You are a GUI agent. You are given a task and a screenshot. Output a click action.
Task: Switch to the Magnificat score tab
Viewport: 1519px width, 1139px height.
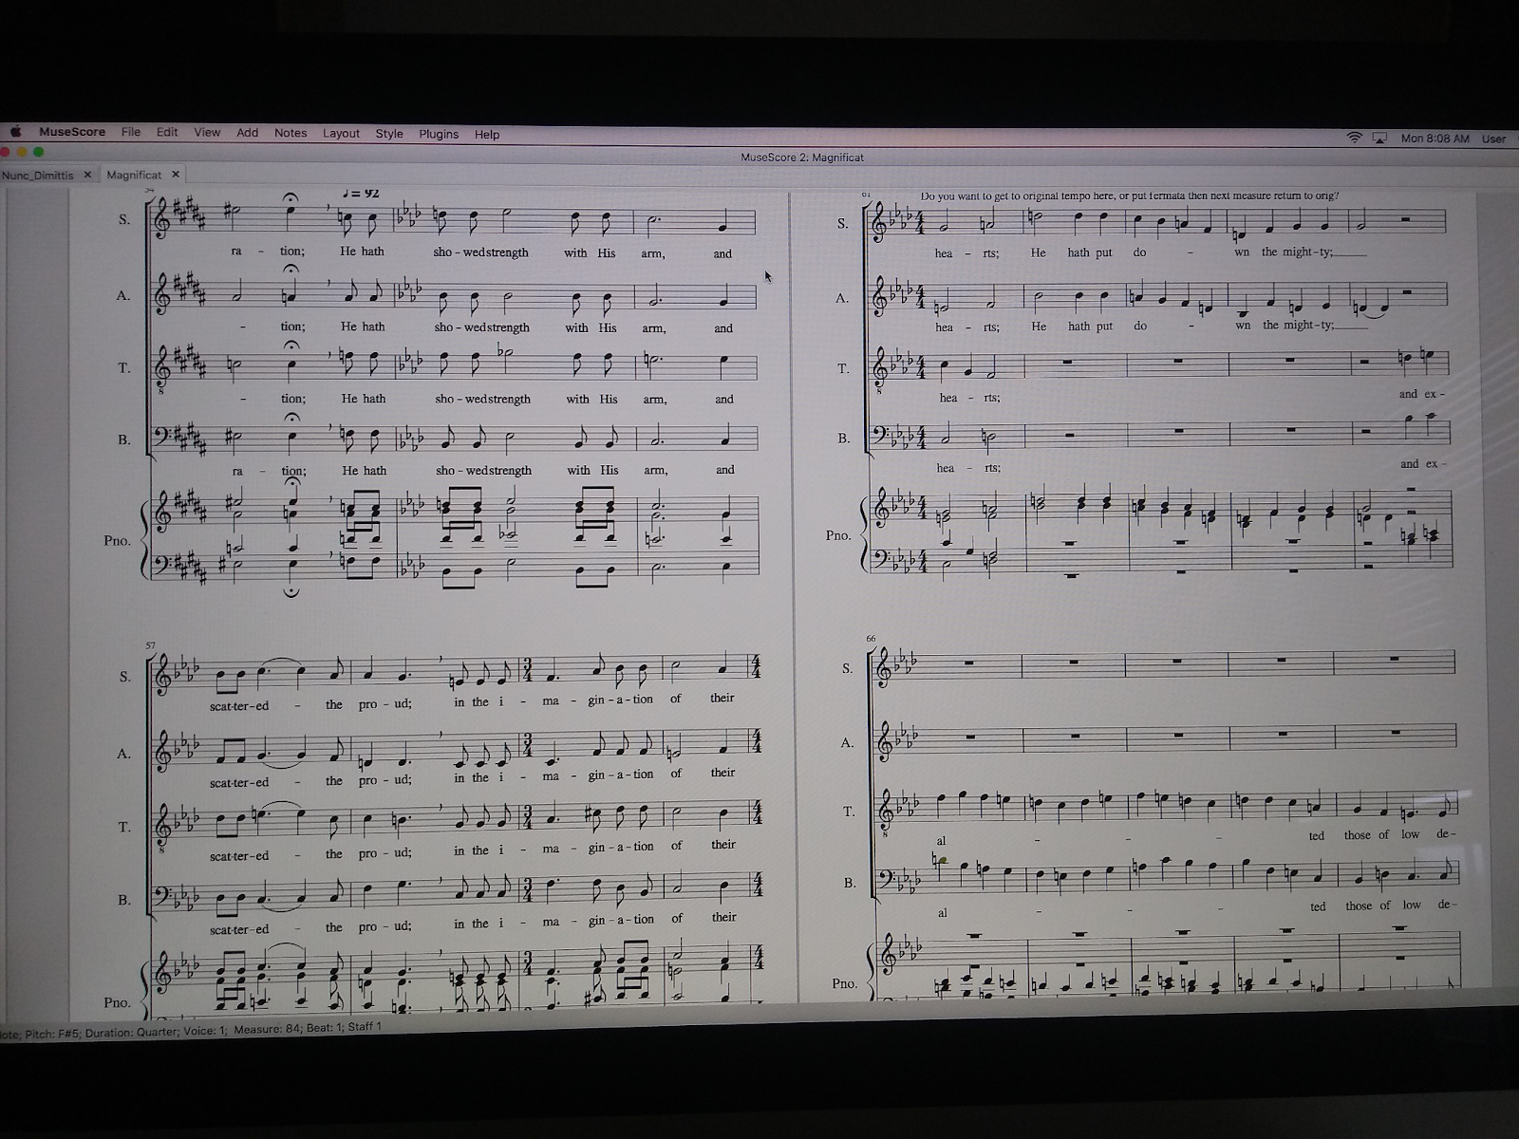click(x=134, y=175)
